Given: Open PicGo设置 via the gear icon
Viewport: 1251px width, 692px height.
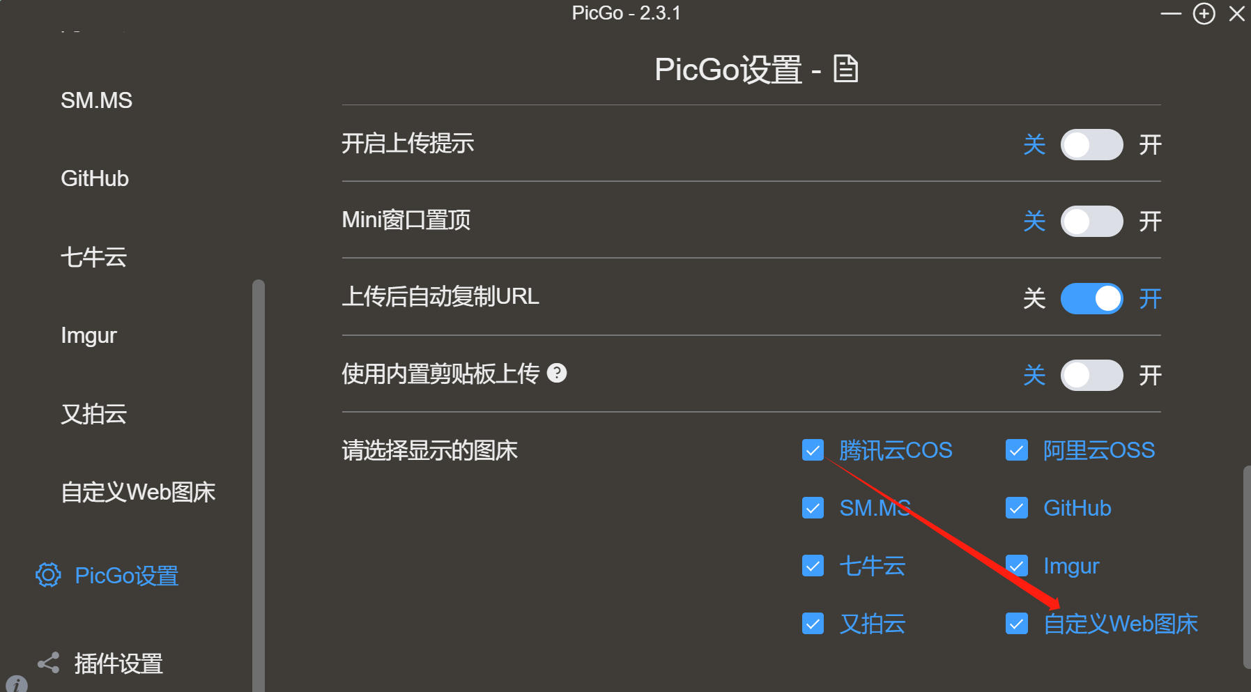Looking at the screenshot, I should [47, 575].
